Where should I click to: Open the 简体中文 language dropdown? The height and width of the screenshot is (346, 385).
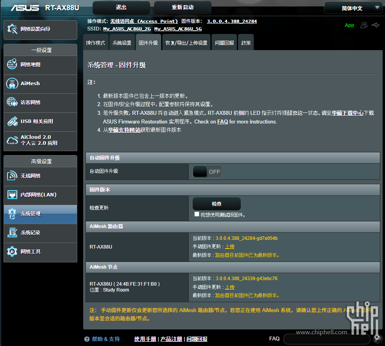click(x=354, y=8)
